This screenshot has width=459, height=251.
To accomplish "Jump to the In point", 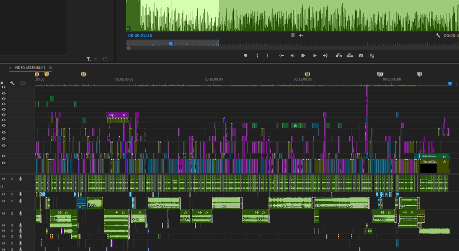I will click(x=282, y=55).
